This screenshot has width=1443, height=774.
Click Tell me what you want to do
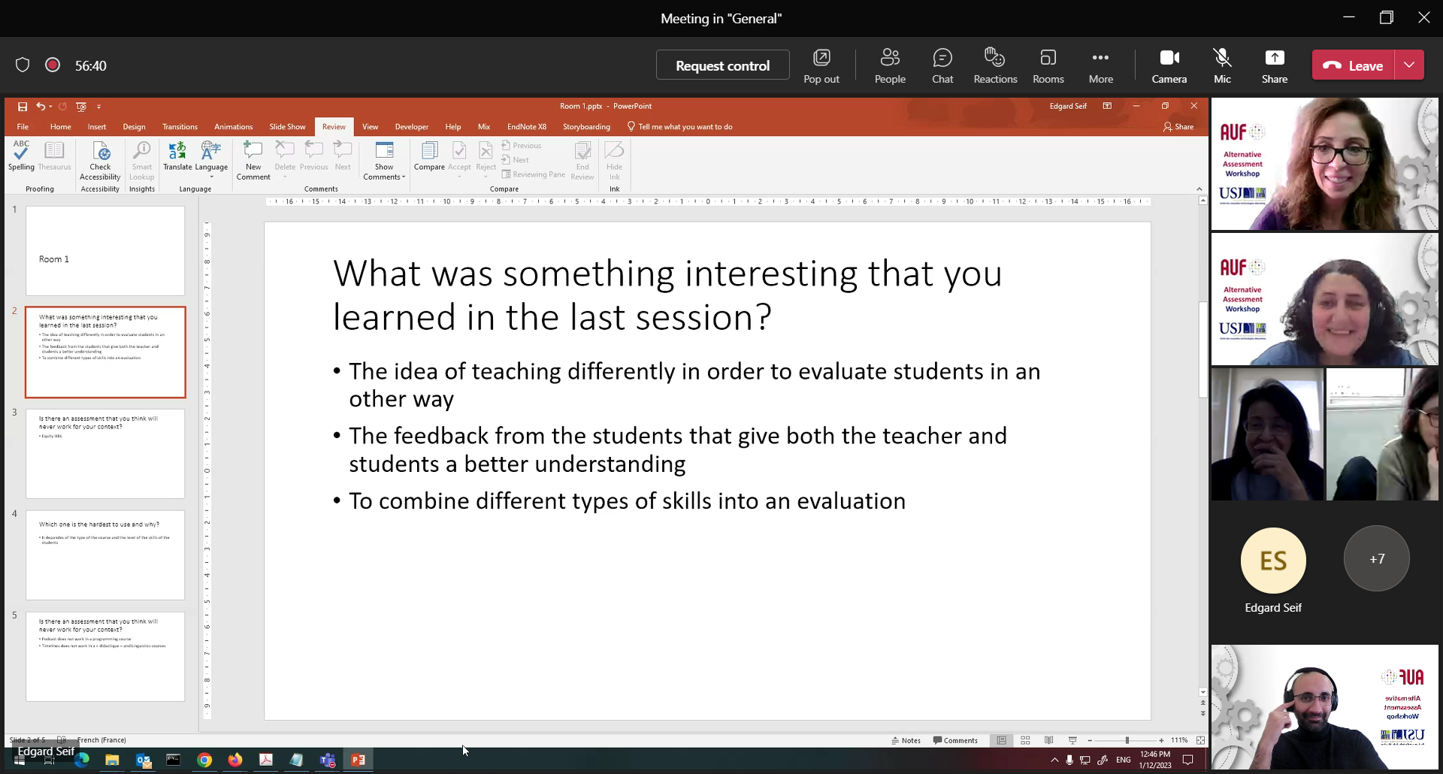click(x=680, y=127)
